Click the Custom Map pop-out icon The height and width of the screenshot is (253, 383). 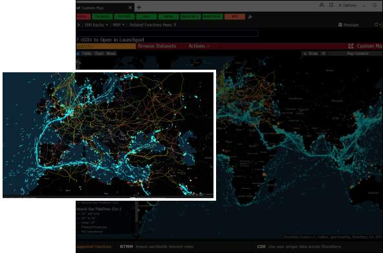351,46
